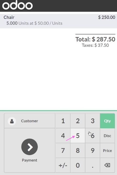Viewport: 117px width, 175px height.
Task: Tap number 5 on the numpad
Action: (x=78, y=136)
